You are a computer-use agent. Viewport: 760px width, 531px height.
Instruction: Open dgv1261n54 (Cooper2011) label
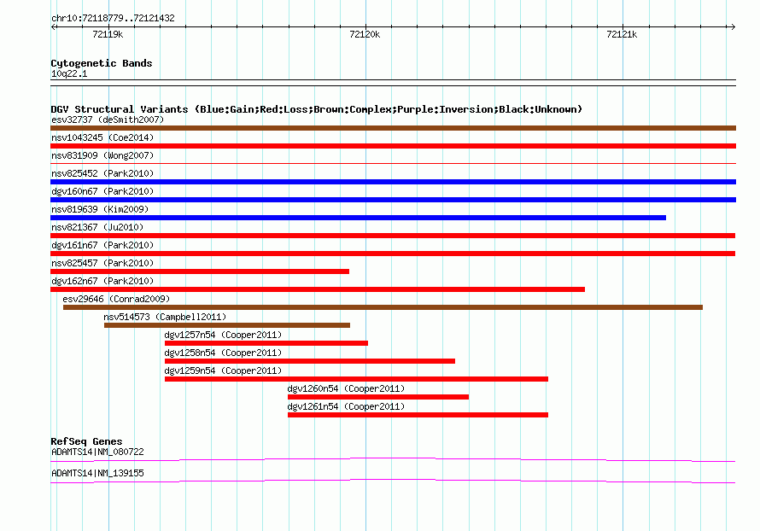[x=346, y=406]
